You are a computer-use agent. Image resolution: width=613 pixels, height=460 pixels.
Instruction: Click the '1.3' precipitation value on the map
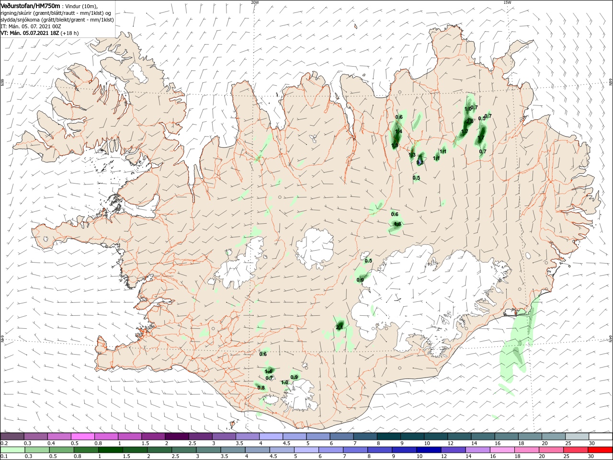[412, 155]
